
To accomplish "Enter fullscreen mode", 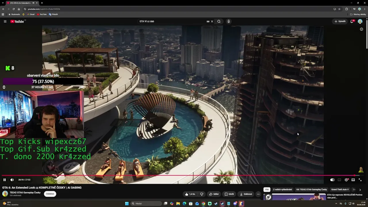I will pyautogui.click(x=360, y=180).
